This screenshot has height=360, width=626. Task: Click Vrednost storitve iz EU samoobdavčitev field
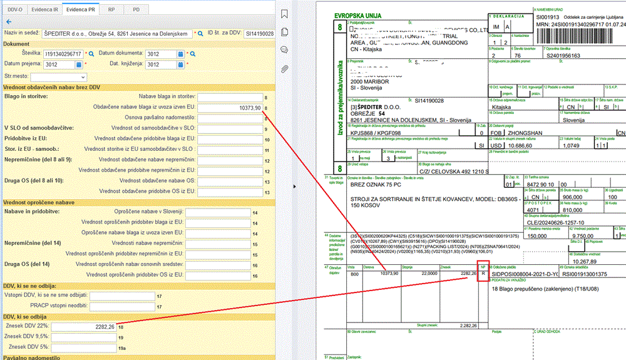[230, 150]
